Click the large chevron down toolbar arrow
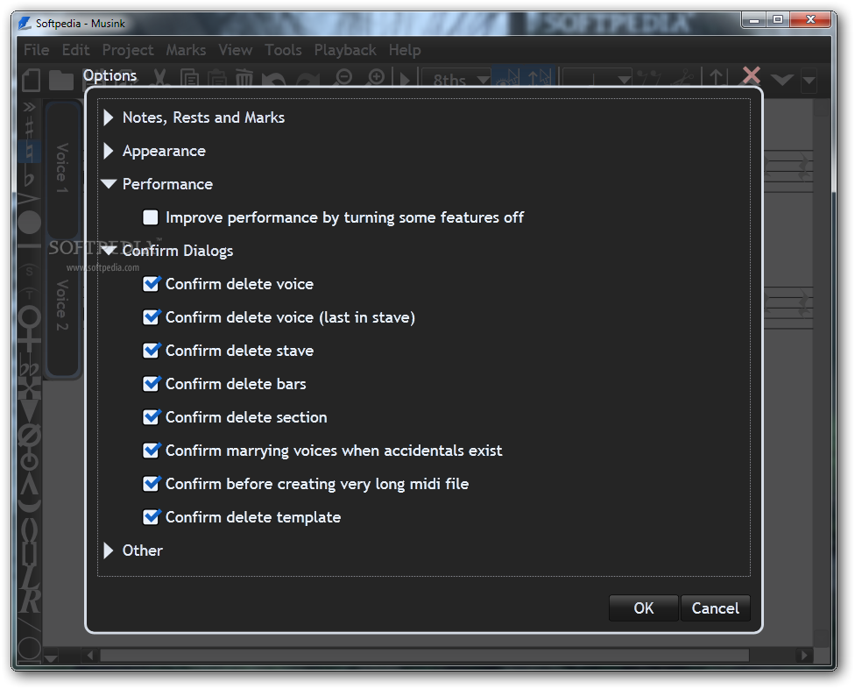This screenshot has height=689, width=855. coord(782,80)
